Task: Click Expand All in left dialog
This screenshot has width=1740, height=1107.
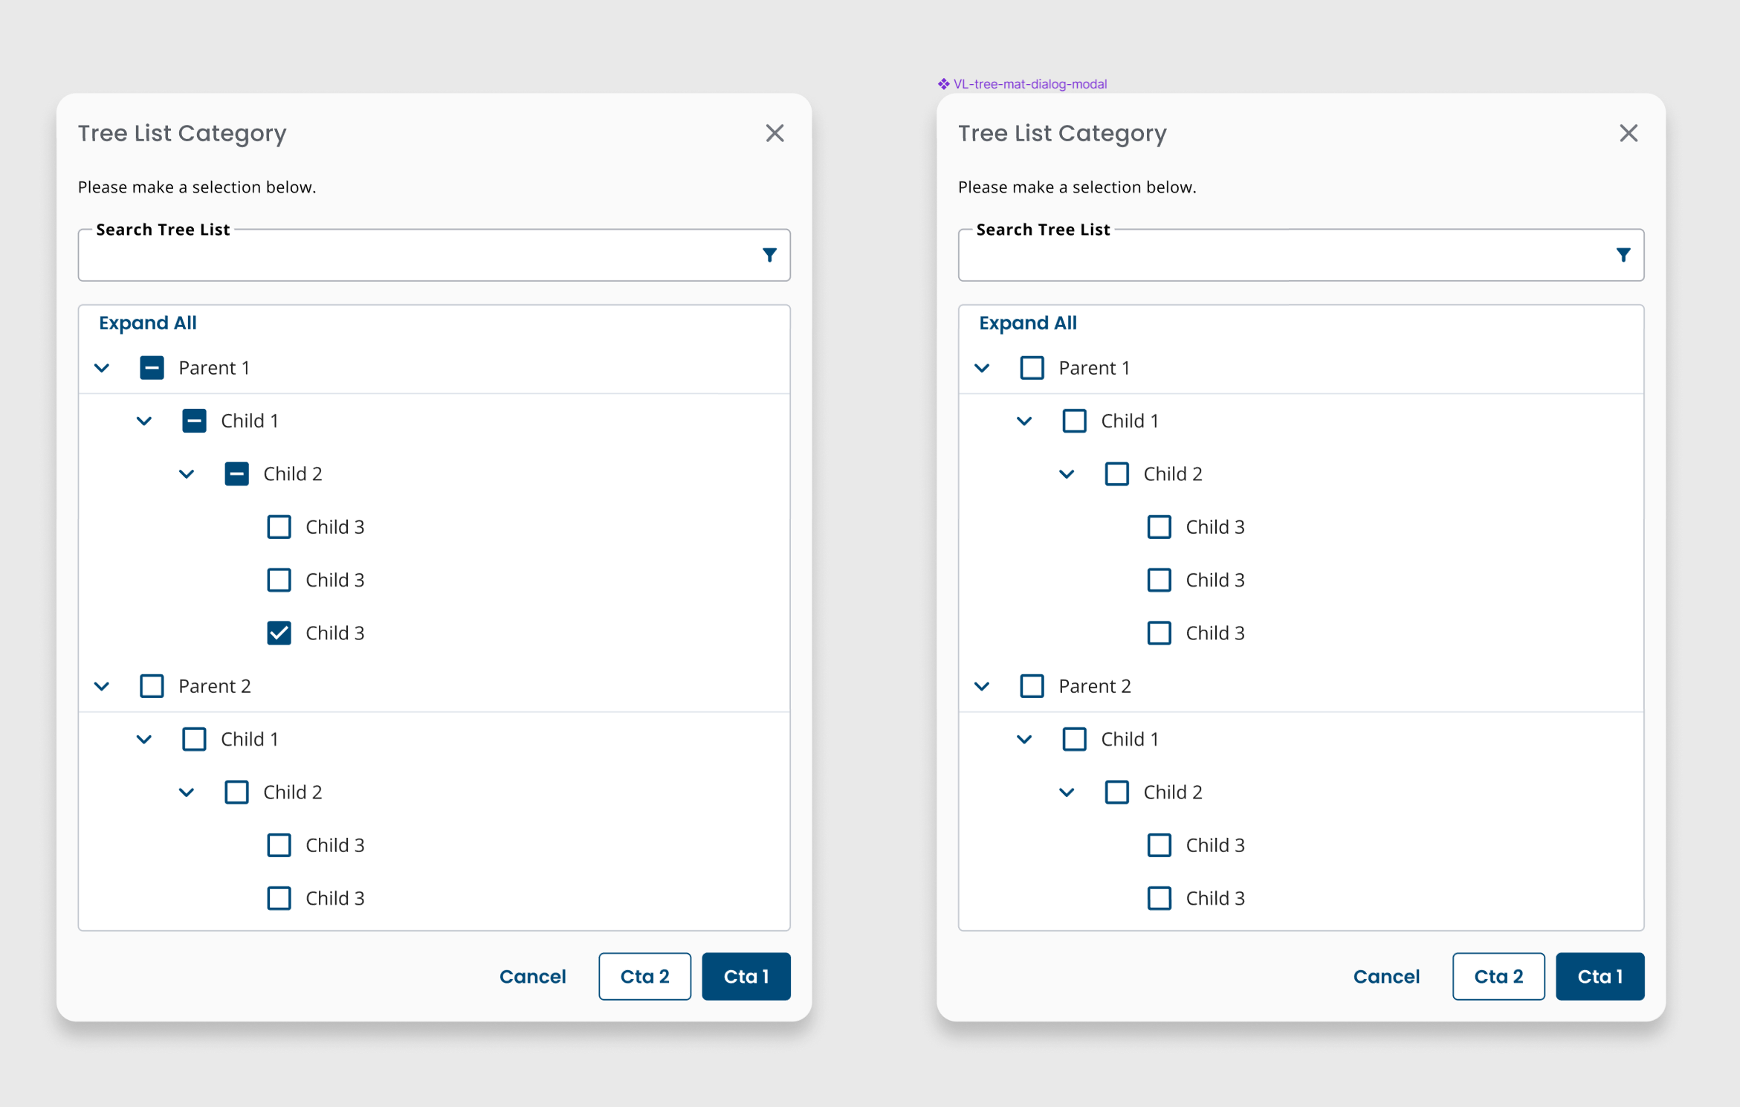Action: point(147,323)
